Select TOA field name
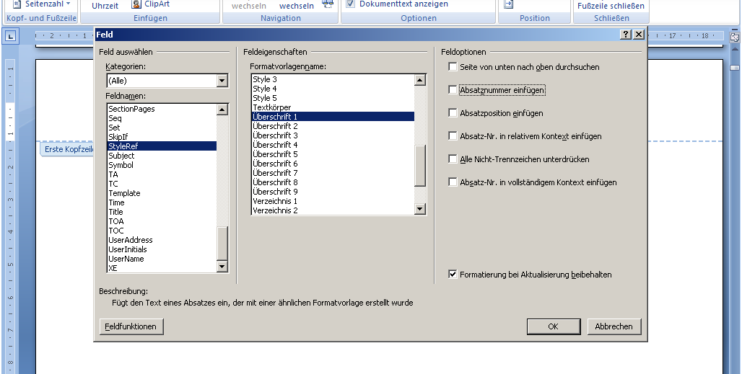This screenshot has width=742, height=374. point(162,221)
